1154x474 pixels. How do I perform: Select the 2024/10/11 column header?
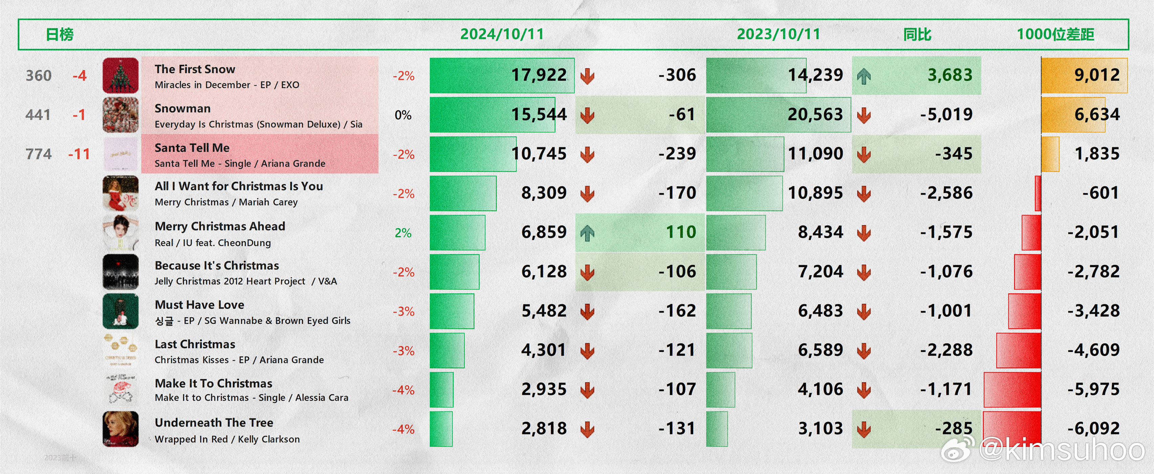click(502, 34)
